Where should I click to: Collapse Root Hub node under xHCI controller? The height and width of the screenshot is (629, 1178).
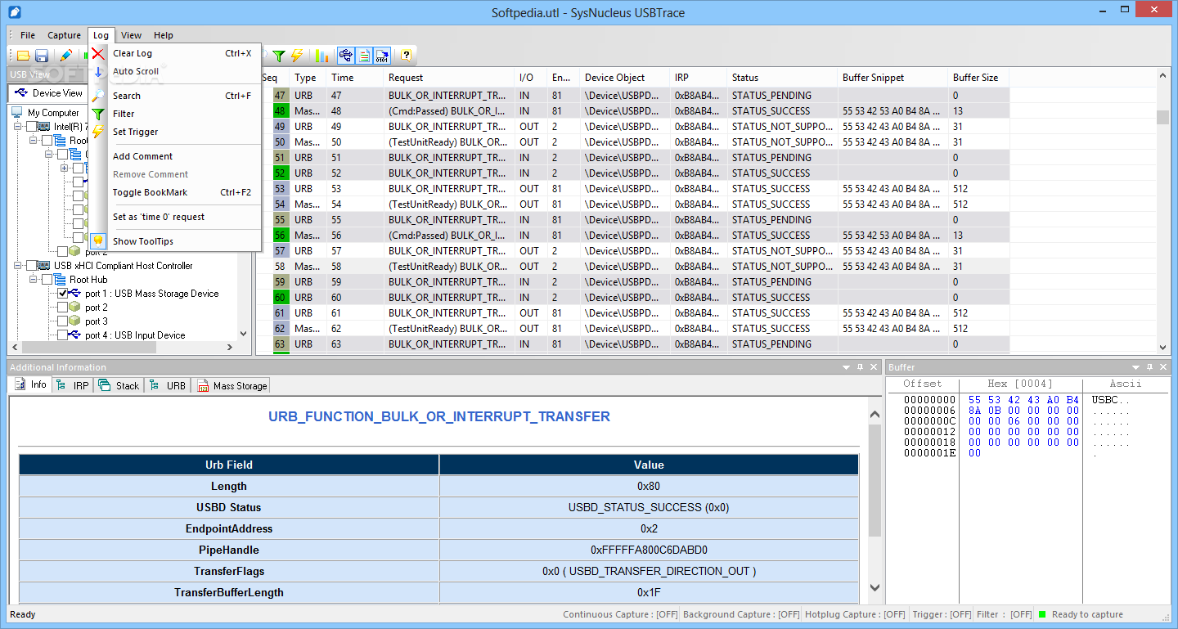[34, 280]
